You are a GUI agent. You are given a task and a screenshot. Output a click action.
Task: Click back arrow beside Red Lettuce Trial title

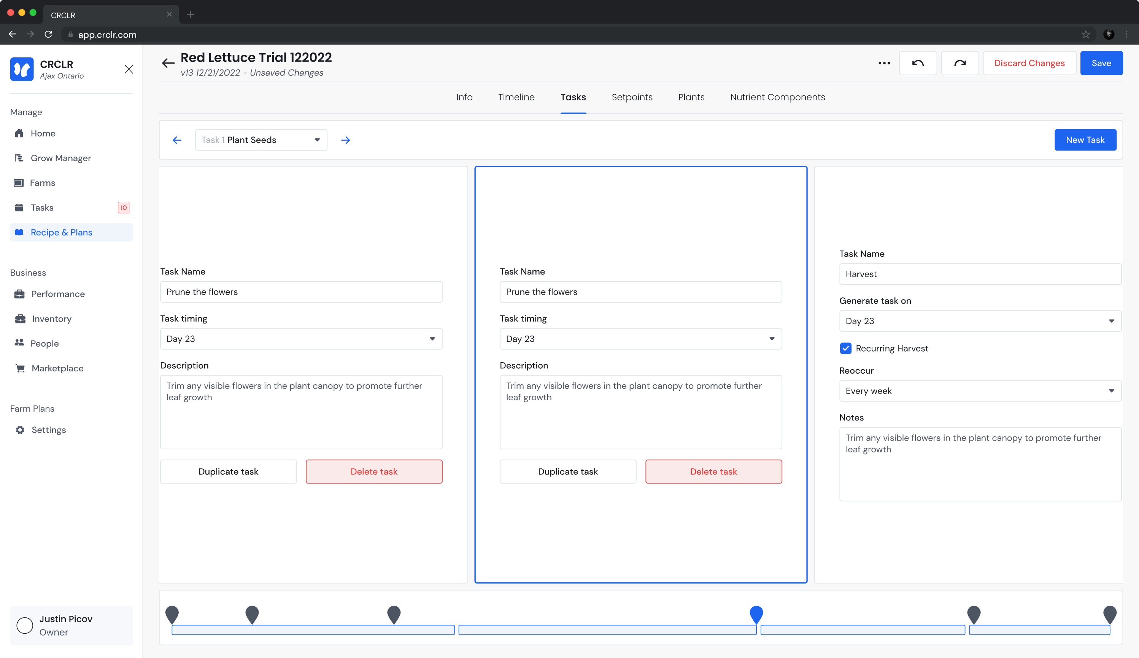(x=168, y=63)
